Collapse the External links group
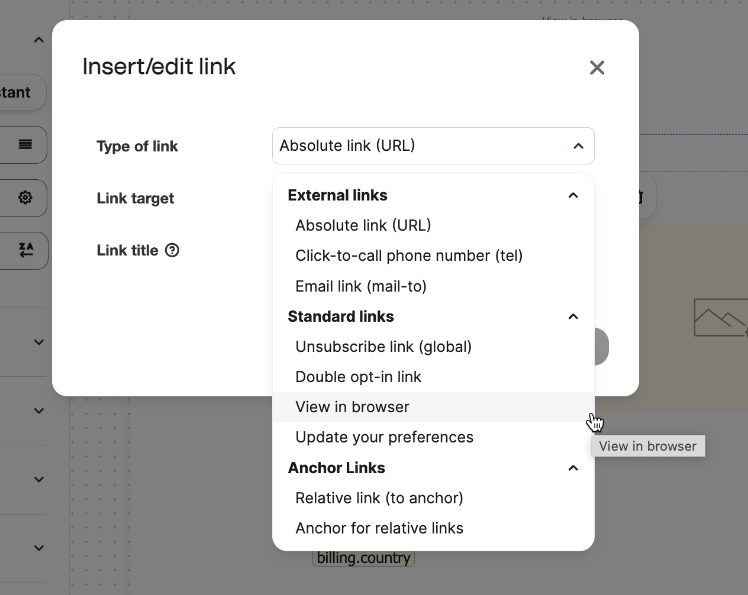This screenshot has height=595, width=748. click(x=573, y=195)
